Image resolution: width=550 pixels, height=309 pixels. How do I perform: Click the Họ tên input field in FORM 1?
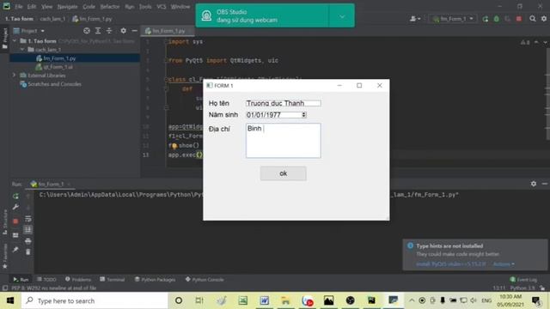283,103
